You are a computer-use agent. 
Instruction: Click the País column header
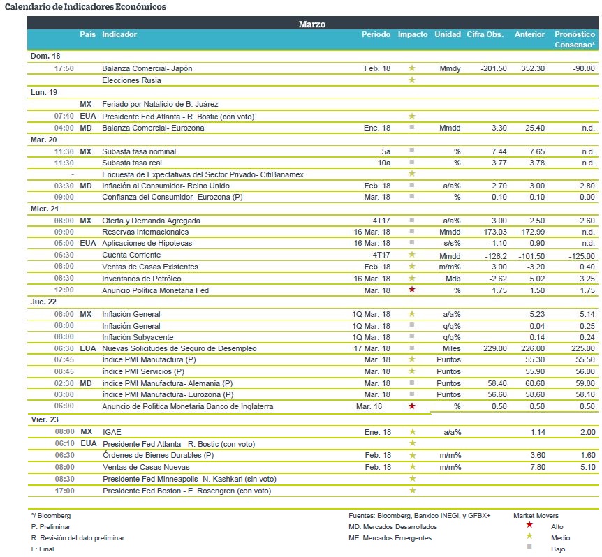pos(87,34)
